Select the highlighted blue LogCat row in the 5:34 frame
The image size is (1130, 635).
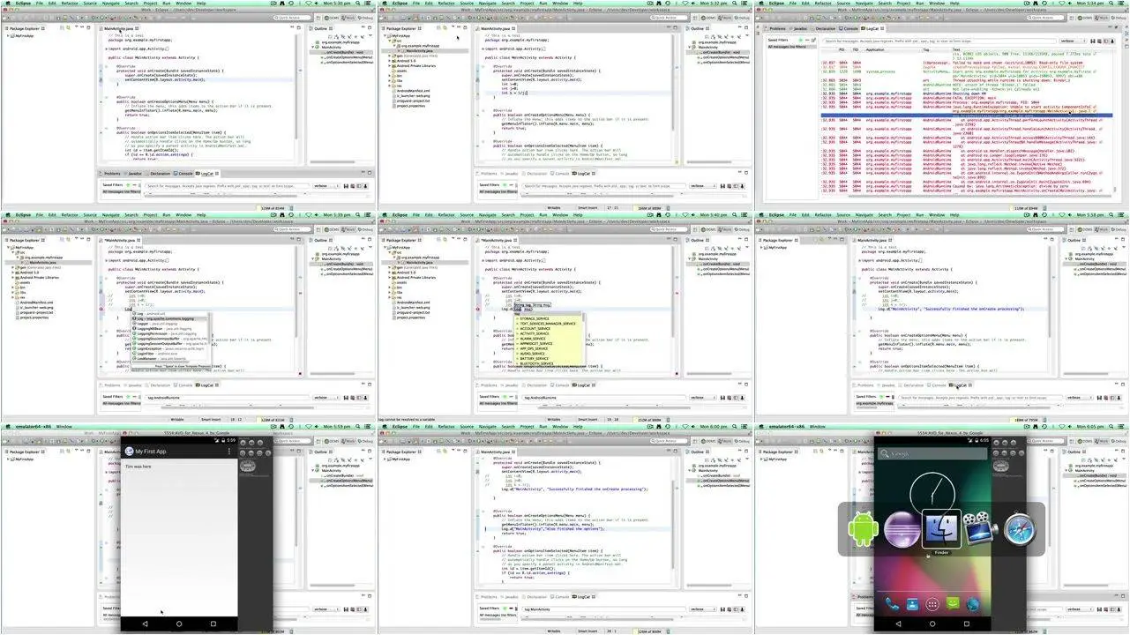(969, 116)
